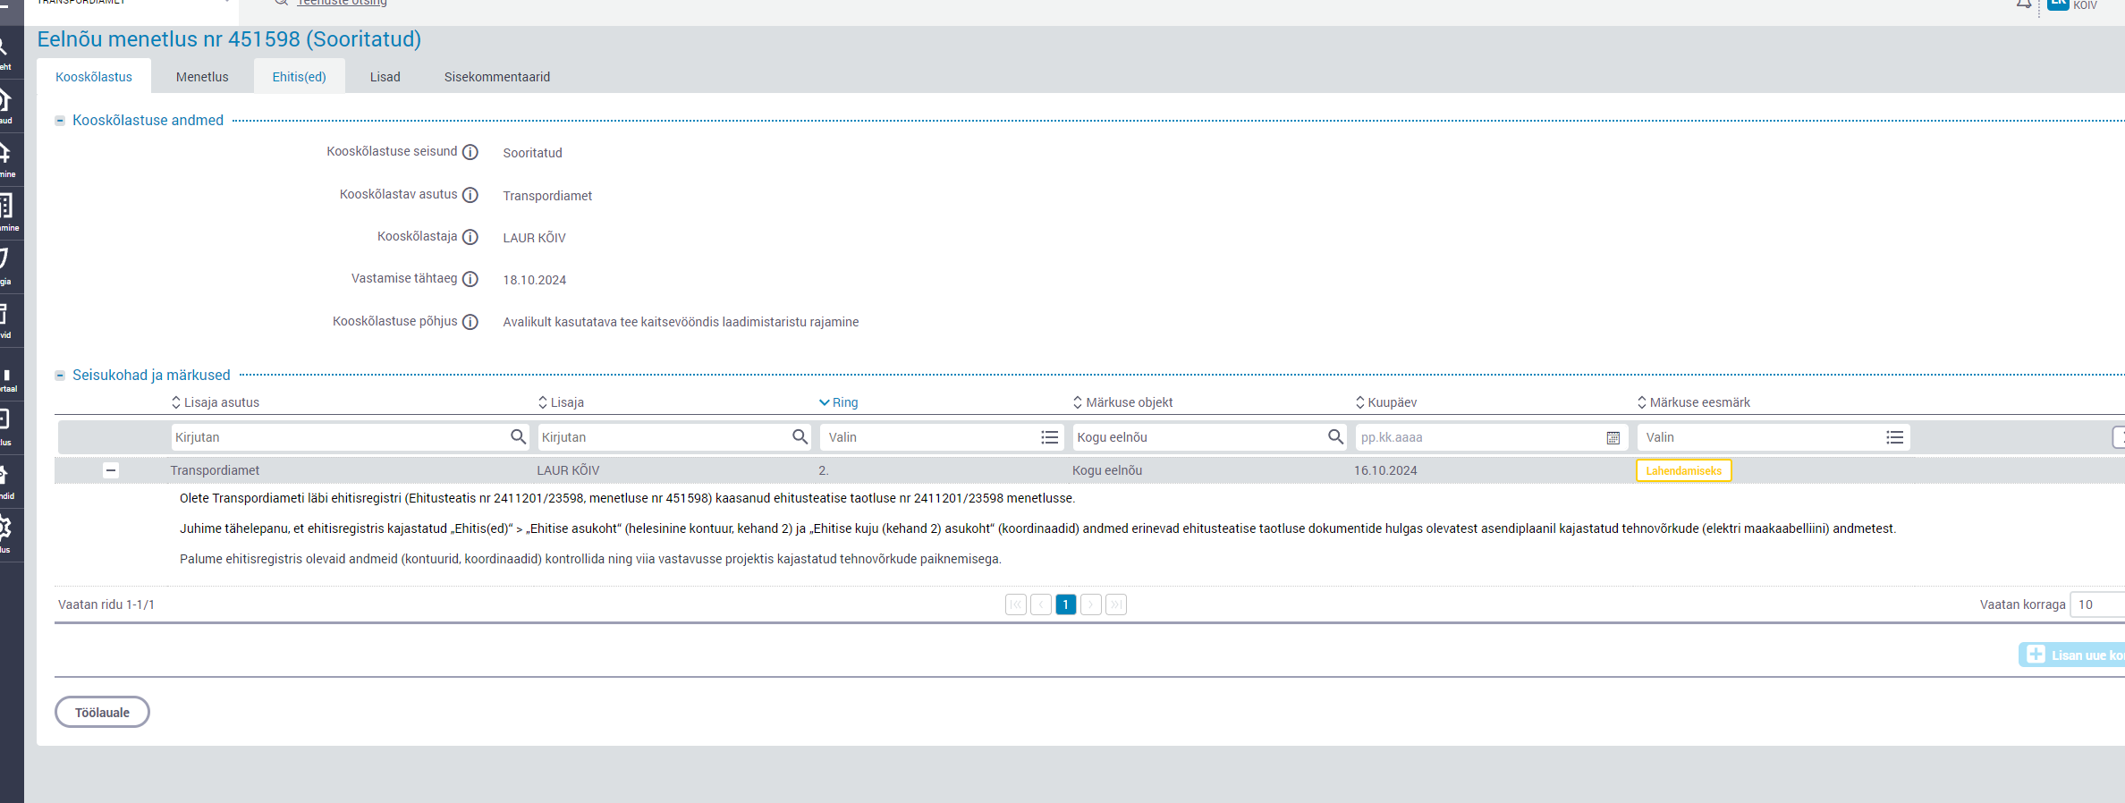Open the Sisekommentaarid tab
Viewport: 2125px width, 803px height.
496,77
